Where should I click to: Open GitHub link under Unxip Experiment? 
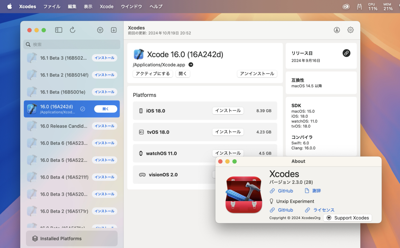[282, 210]
